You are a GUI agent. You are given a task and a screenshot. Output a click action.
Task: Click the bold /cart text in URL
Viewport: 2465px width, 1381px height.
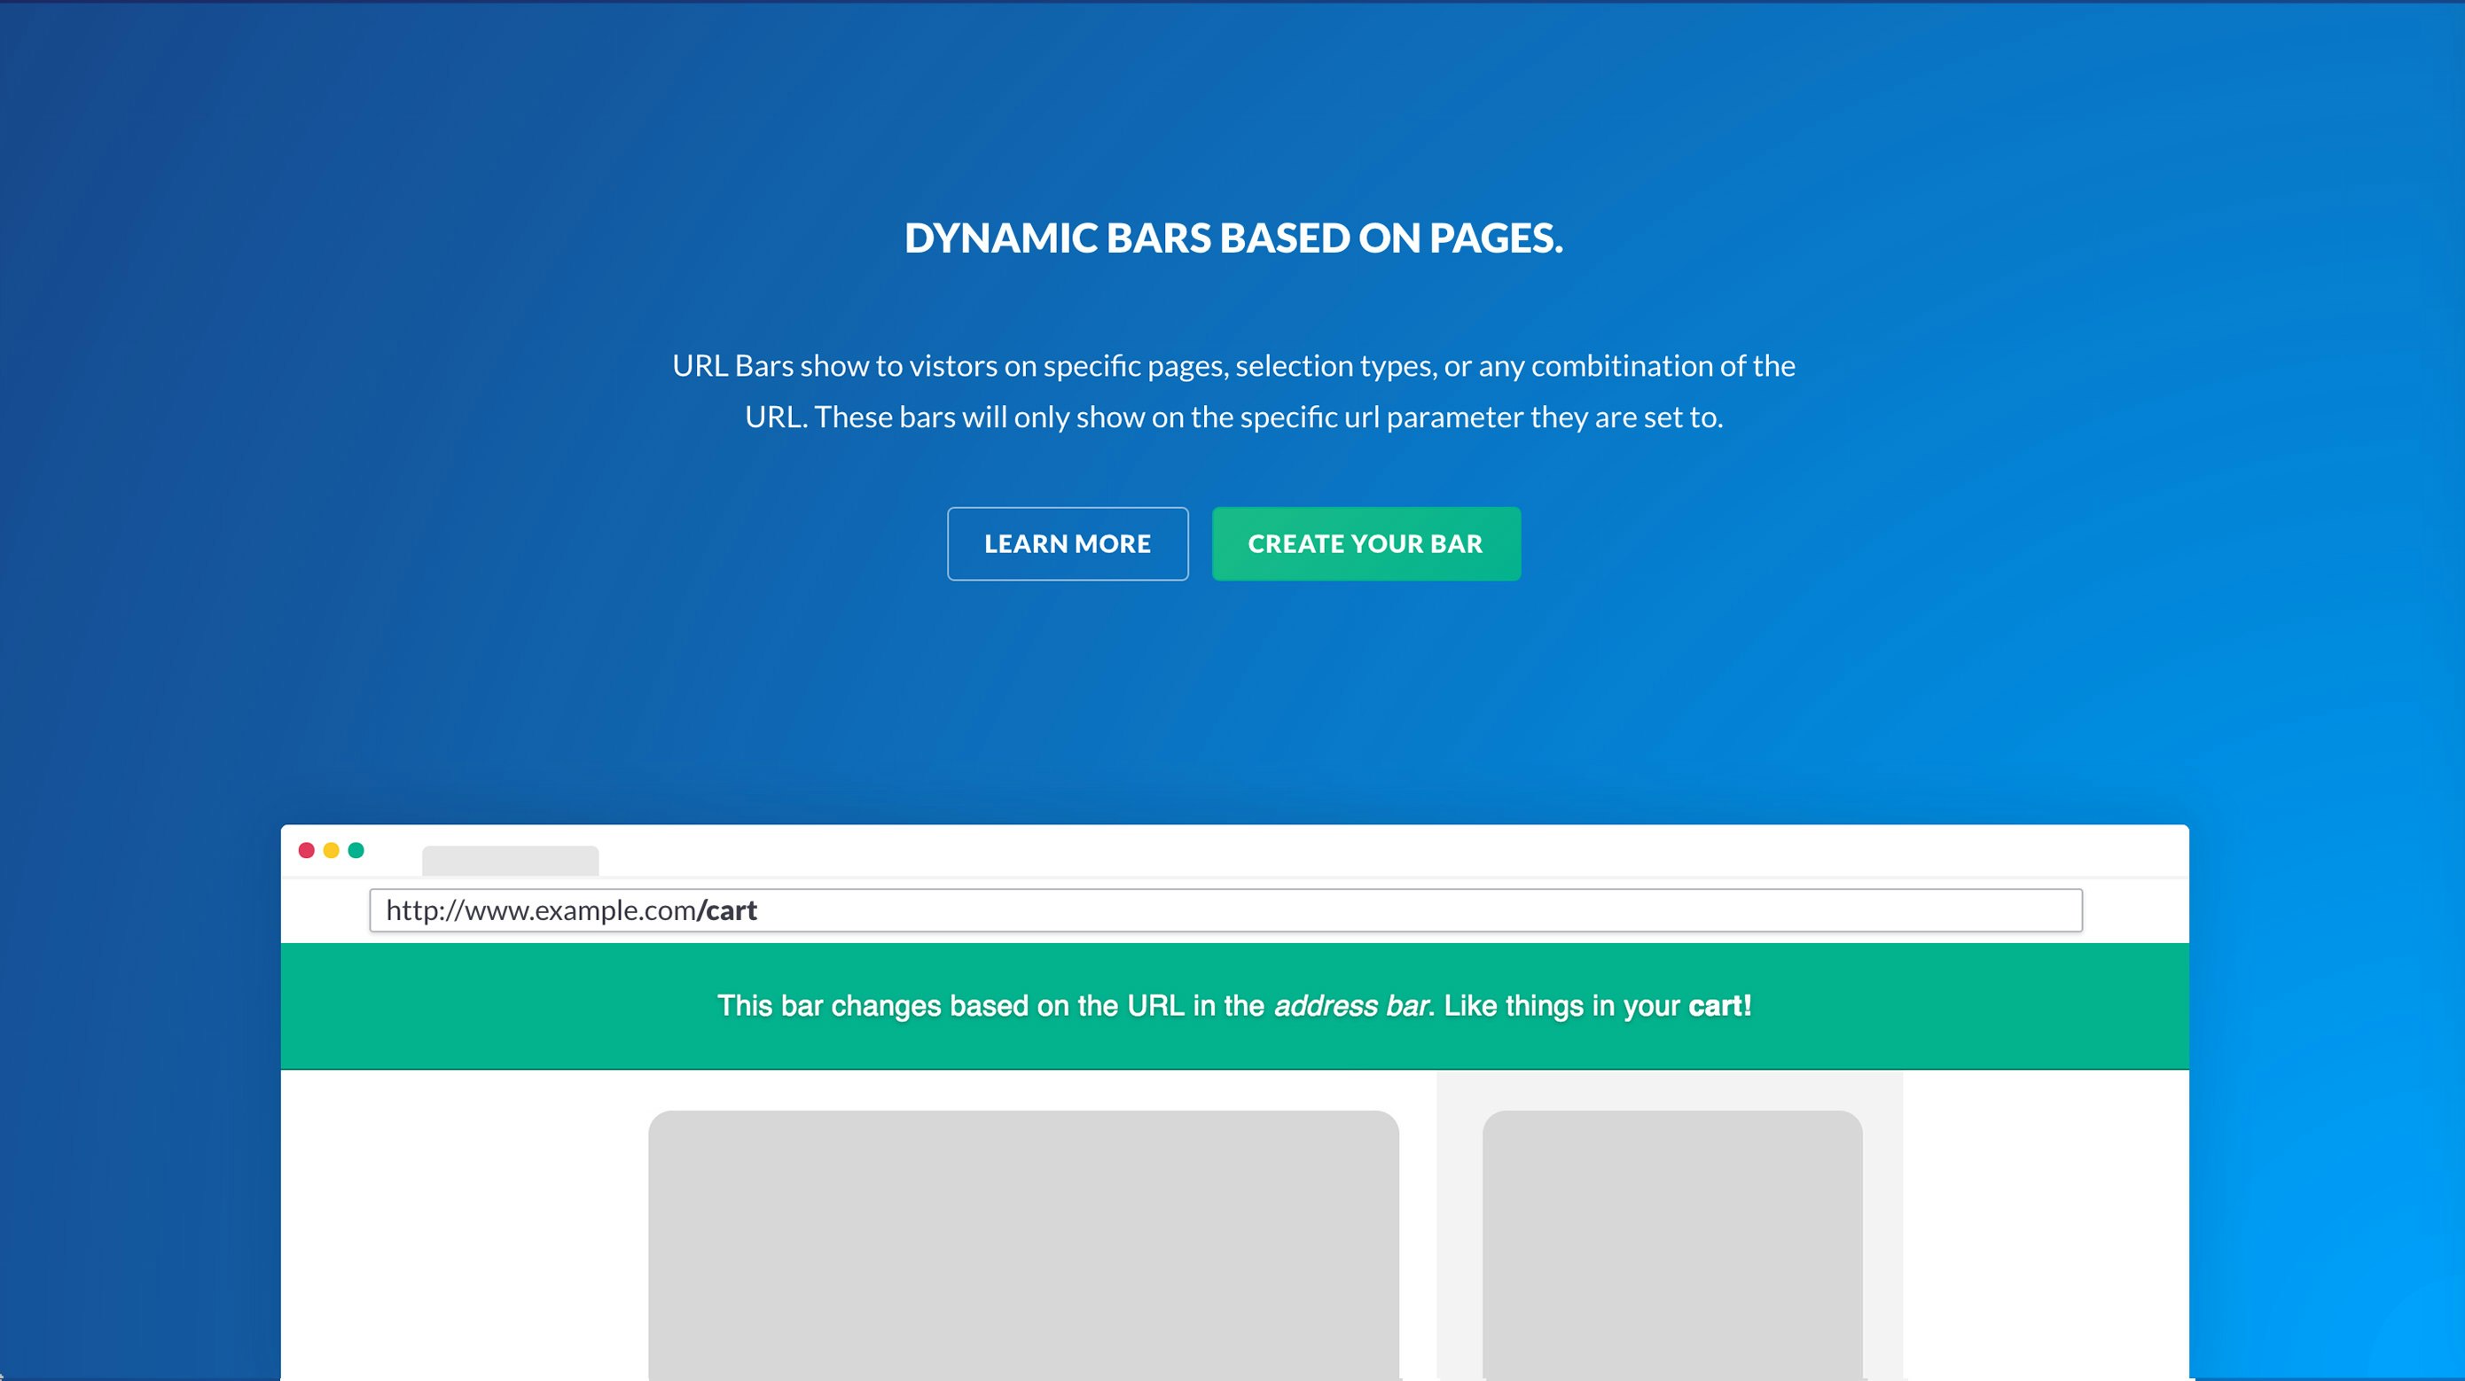coord(728,910)
